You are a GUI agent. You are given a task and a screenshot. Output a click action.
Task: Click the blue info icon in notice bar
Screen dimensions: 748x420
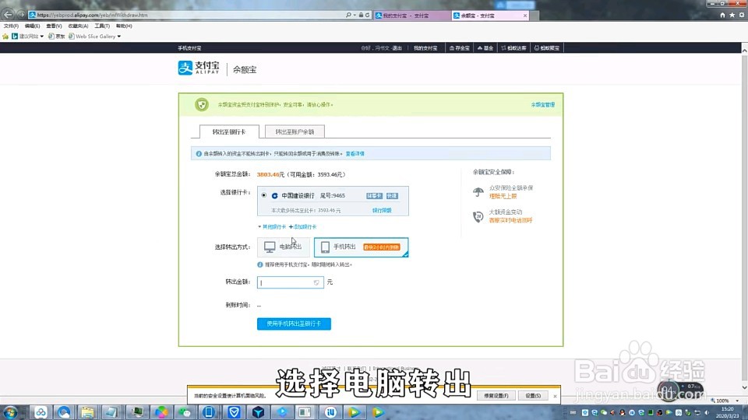coord(199,154)
